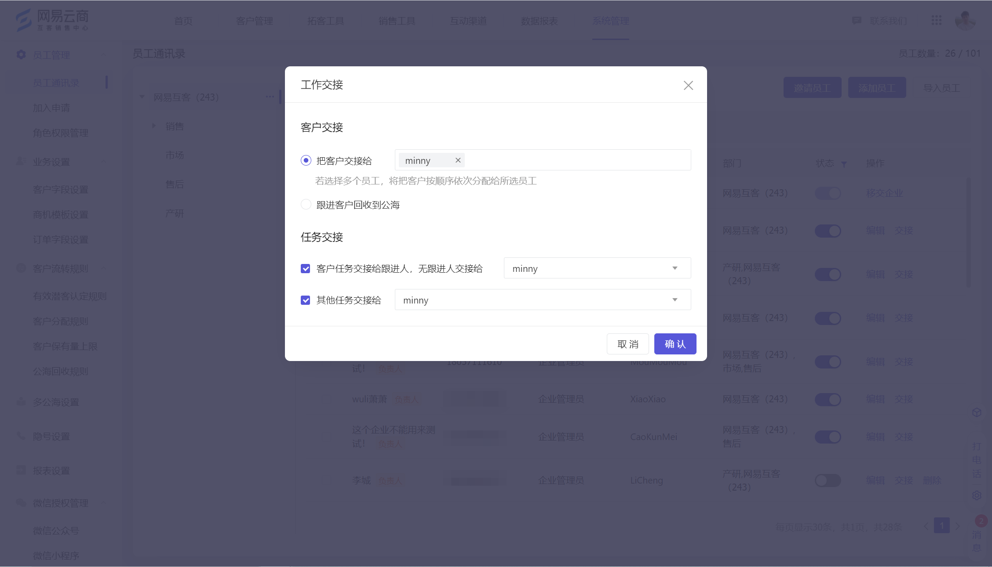Open the 首页 tab

tap(183, 21)
